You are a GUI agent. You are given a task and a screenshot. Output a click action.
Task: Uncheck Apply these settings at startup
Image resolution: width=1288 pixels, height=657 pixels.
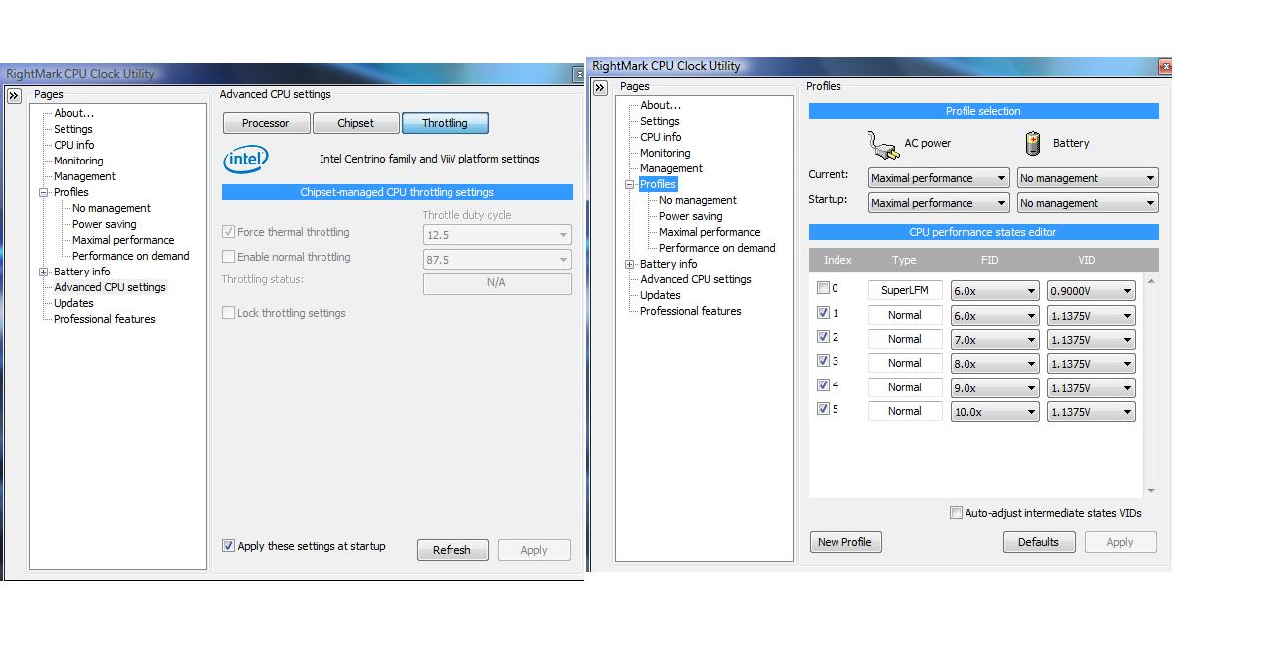pyautogui.click(x=229, y=546)
